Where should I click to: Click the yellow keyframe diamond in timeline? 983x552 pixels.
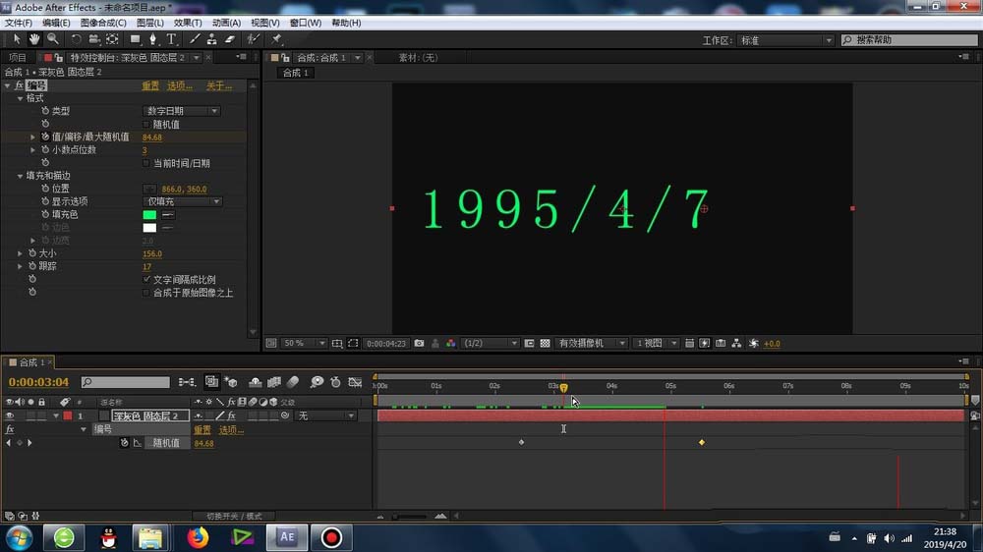click(702, 442)
